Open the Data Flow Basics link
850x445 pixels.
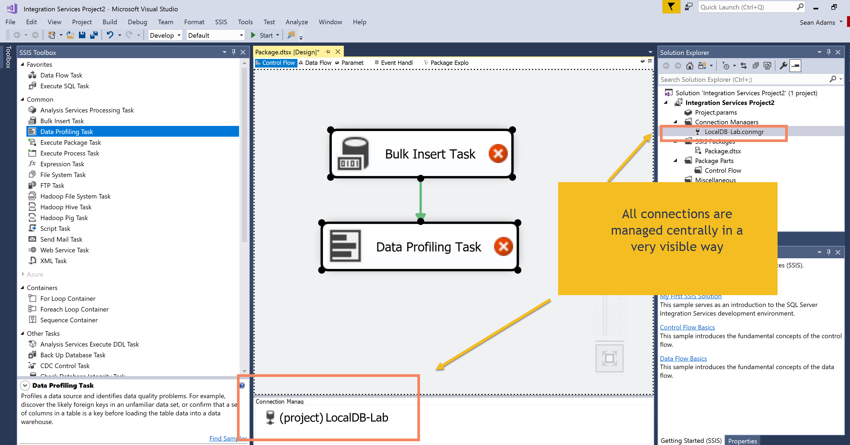point(683,358)
